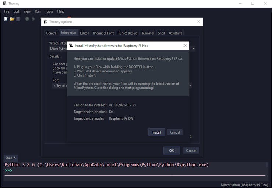
Task: Maximize the Thonny main window
Action: [253, 3]
